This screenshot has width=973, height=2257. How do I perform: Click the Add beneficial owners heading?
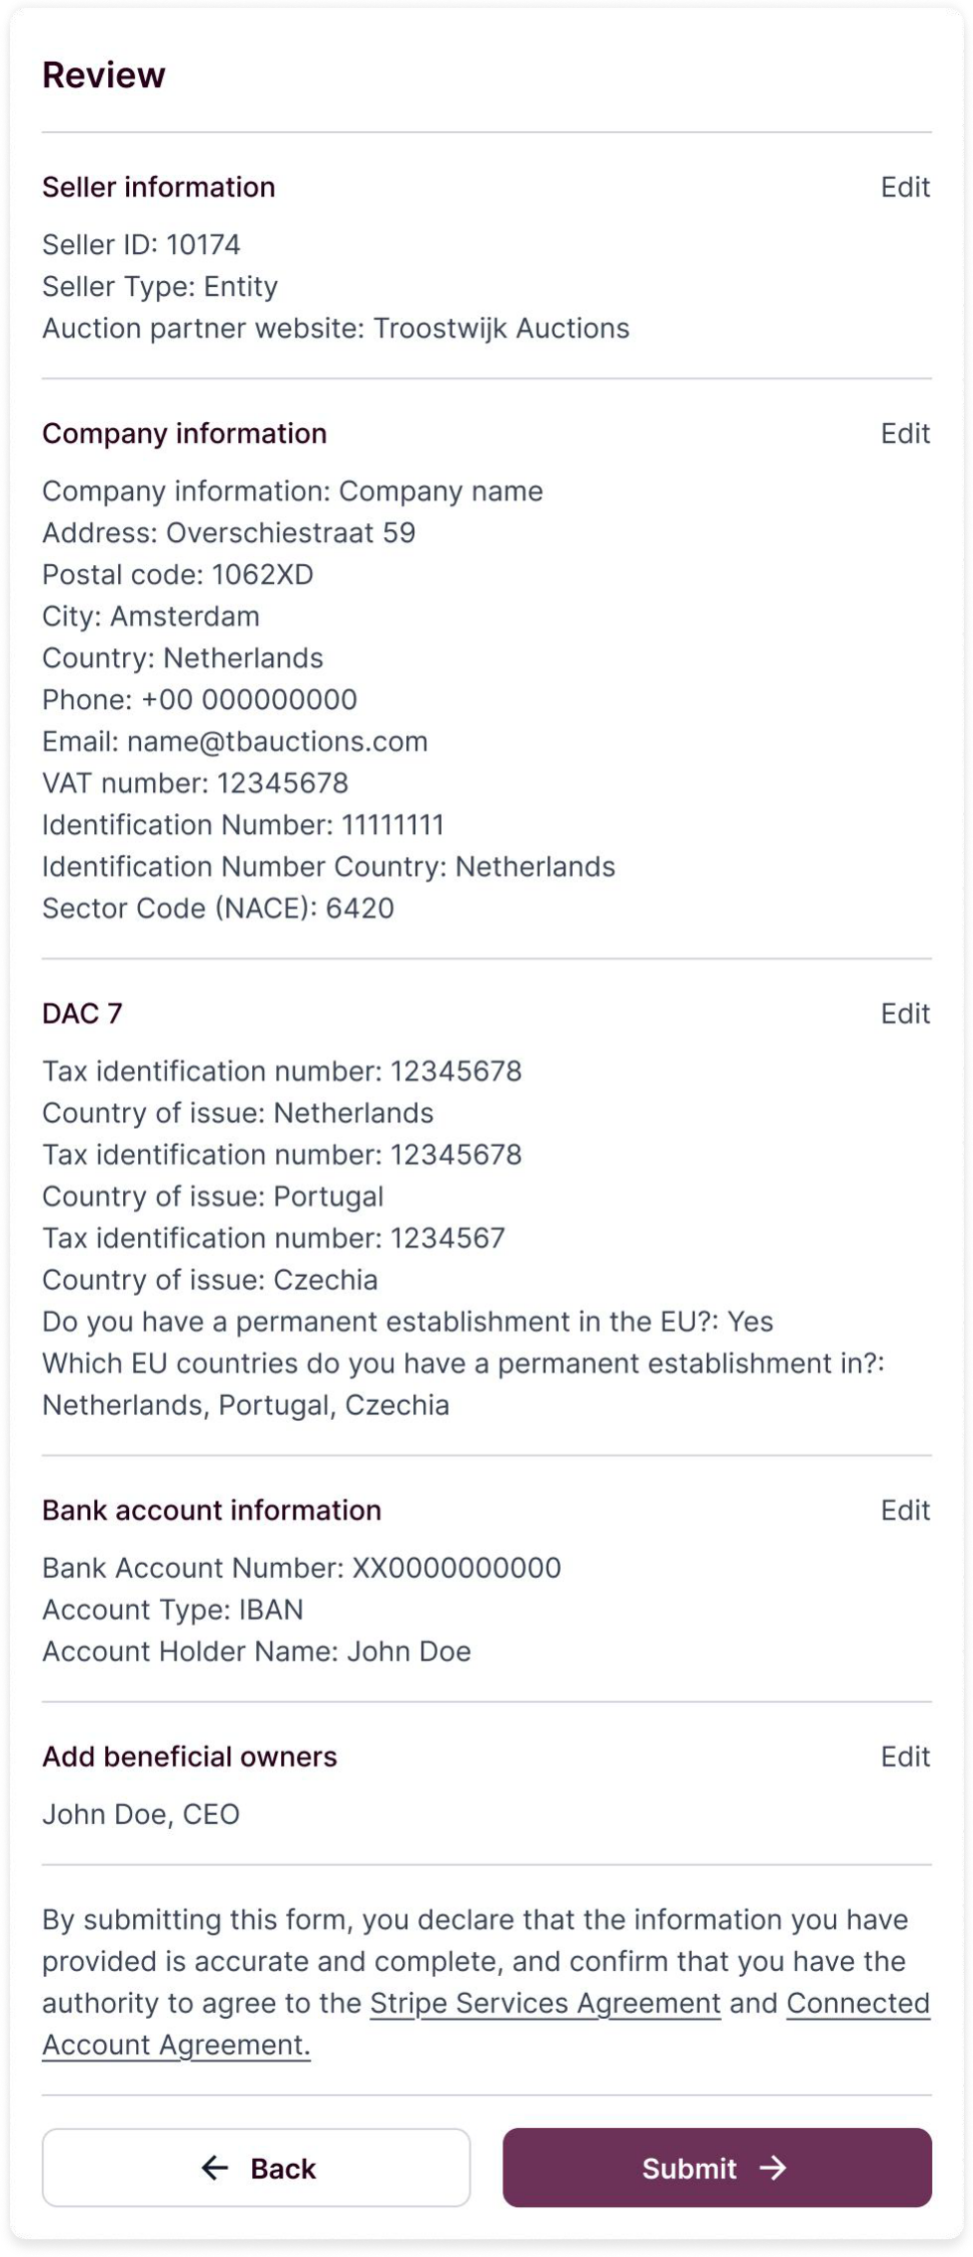(x=190, y=1757)
